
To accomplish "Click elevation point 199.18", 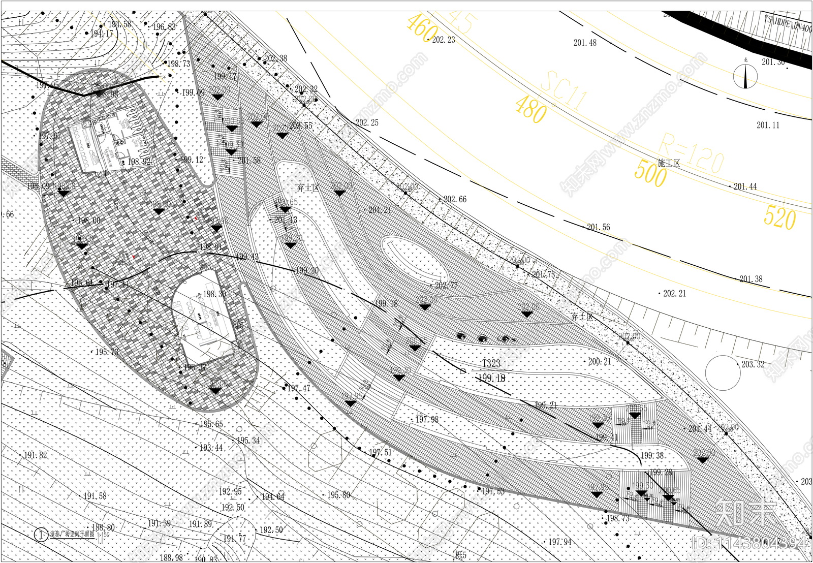I will (x=386, y=304).
